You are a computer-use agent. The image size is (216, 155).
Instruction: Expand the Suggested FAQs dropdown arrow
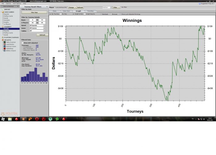[x=215, y=4]
